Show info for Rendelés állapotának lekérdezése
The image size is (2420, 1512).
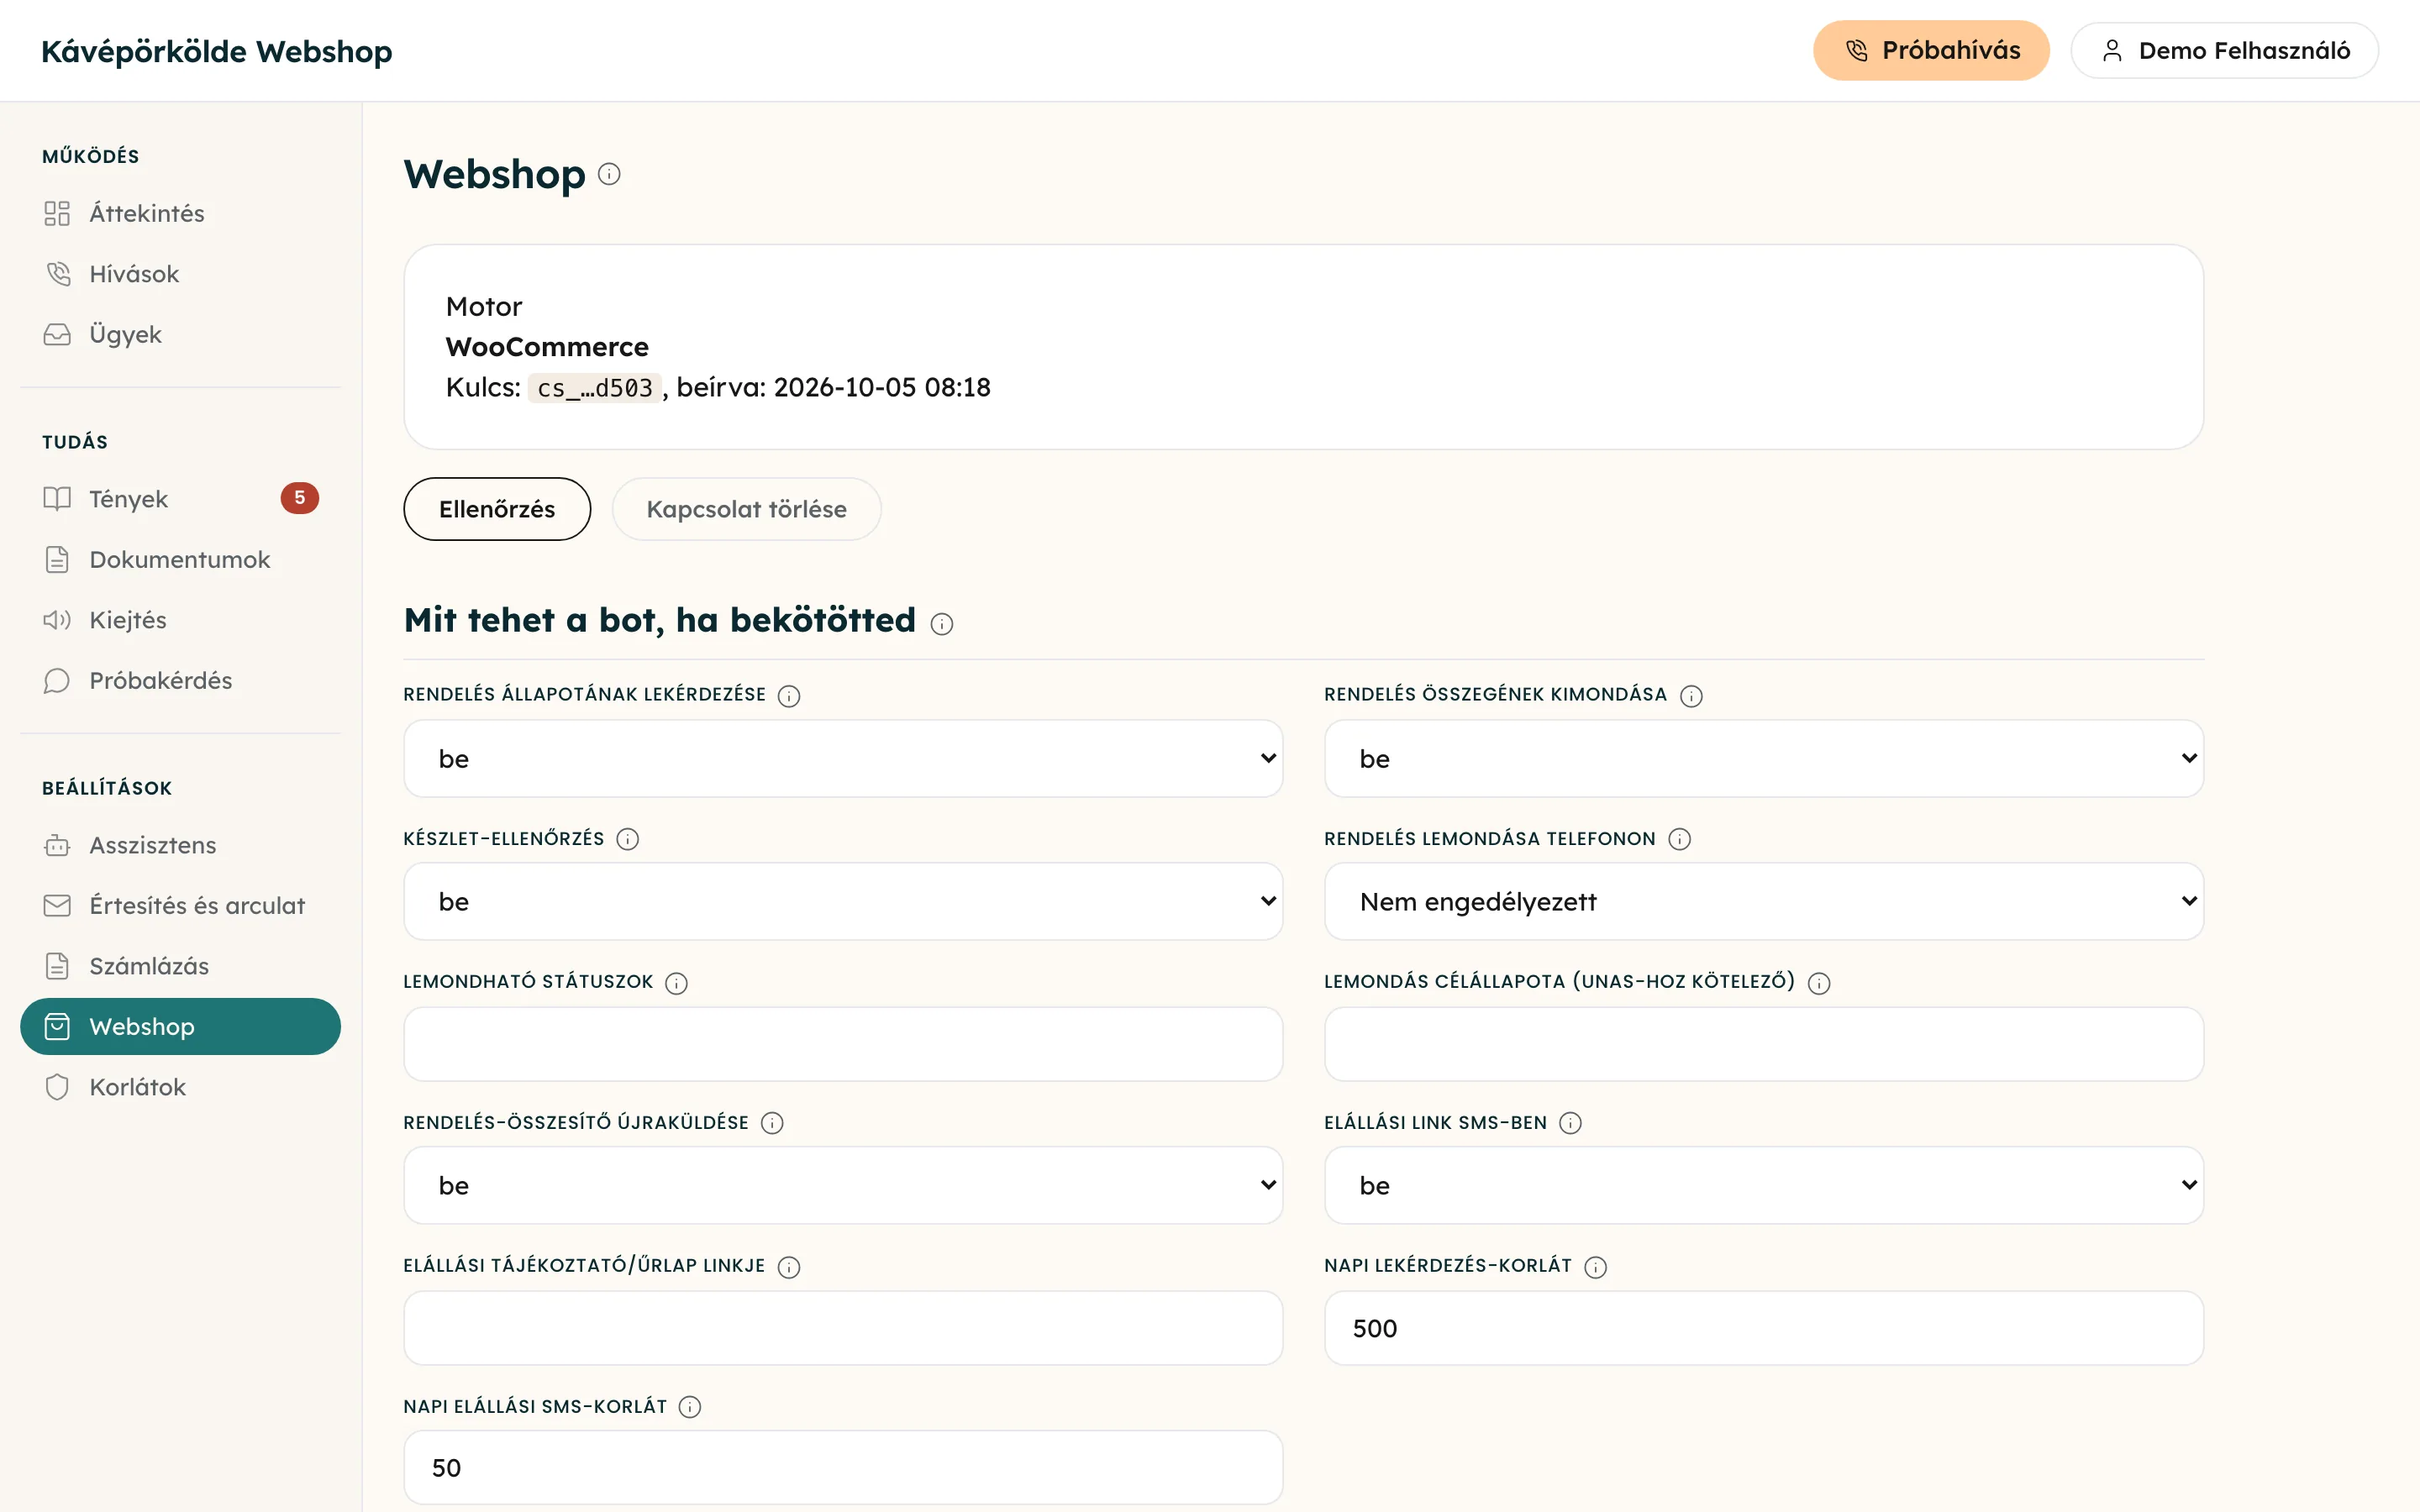(x=789, y=696)
